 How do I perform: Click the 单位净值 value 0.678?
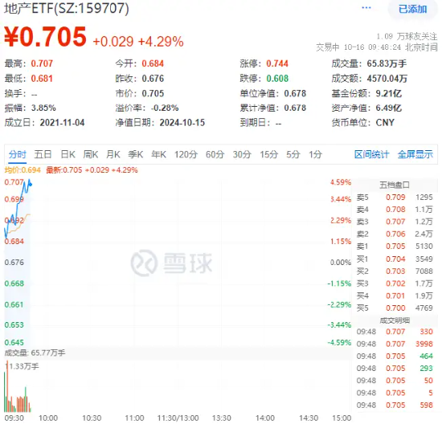point(295,93)
